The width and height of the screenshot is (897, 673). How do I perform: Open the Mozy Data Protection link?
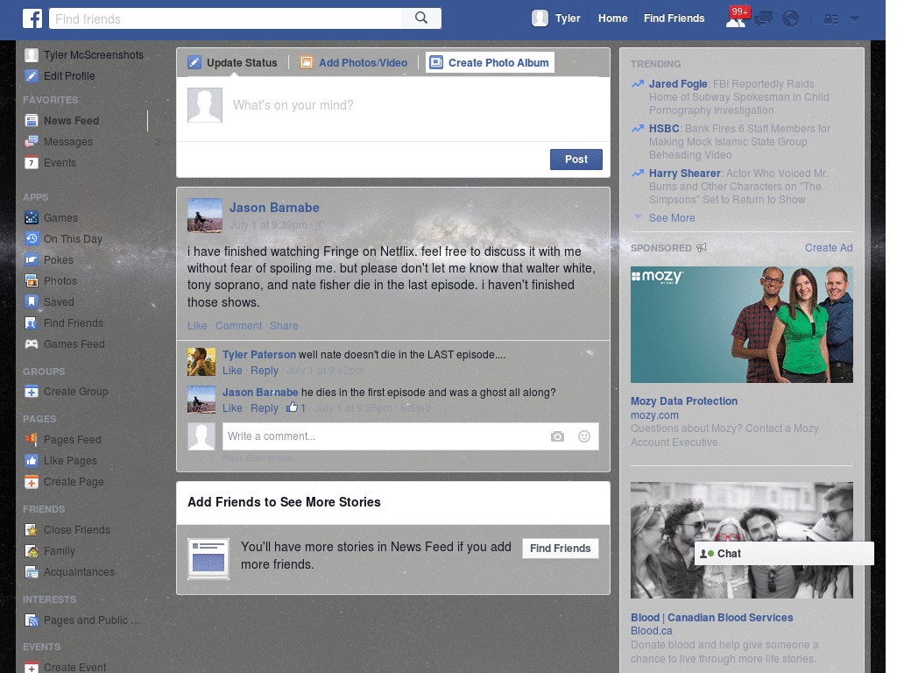pyautogui.click(x=683, y=401)
